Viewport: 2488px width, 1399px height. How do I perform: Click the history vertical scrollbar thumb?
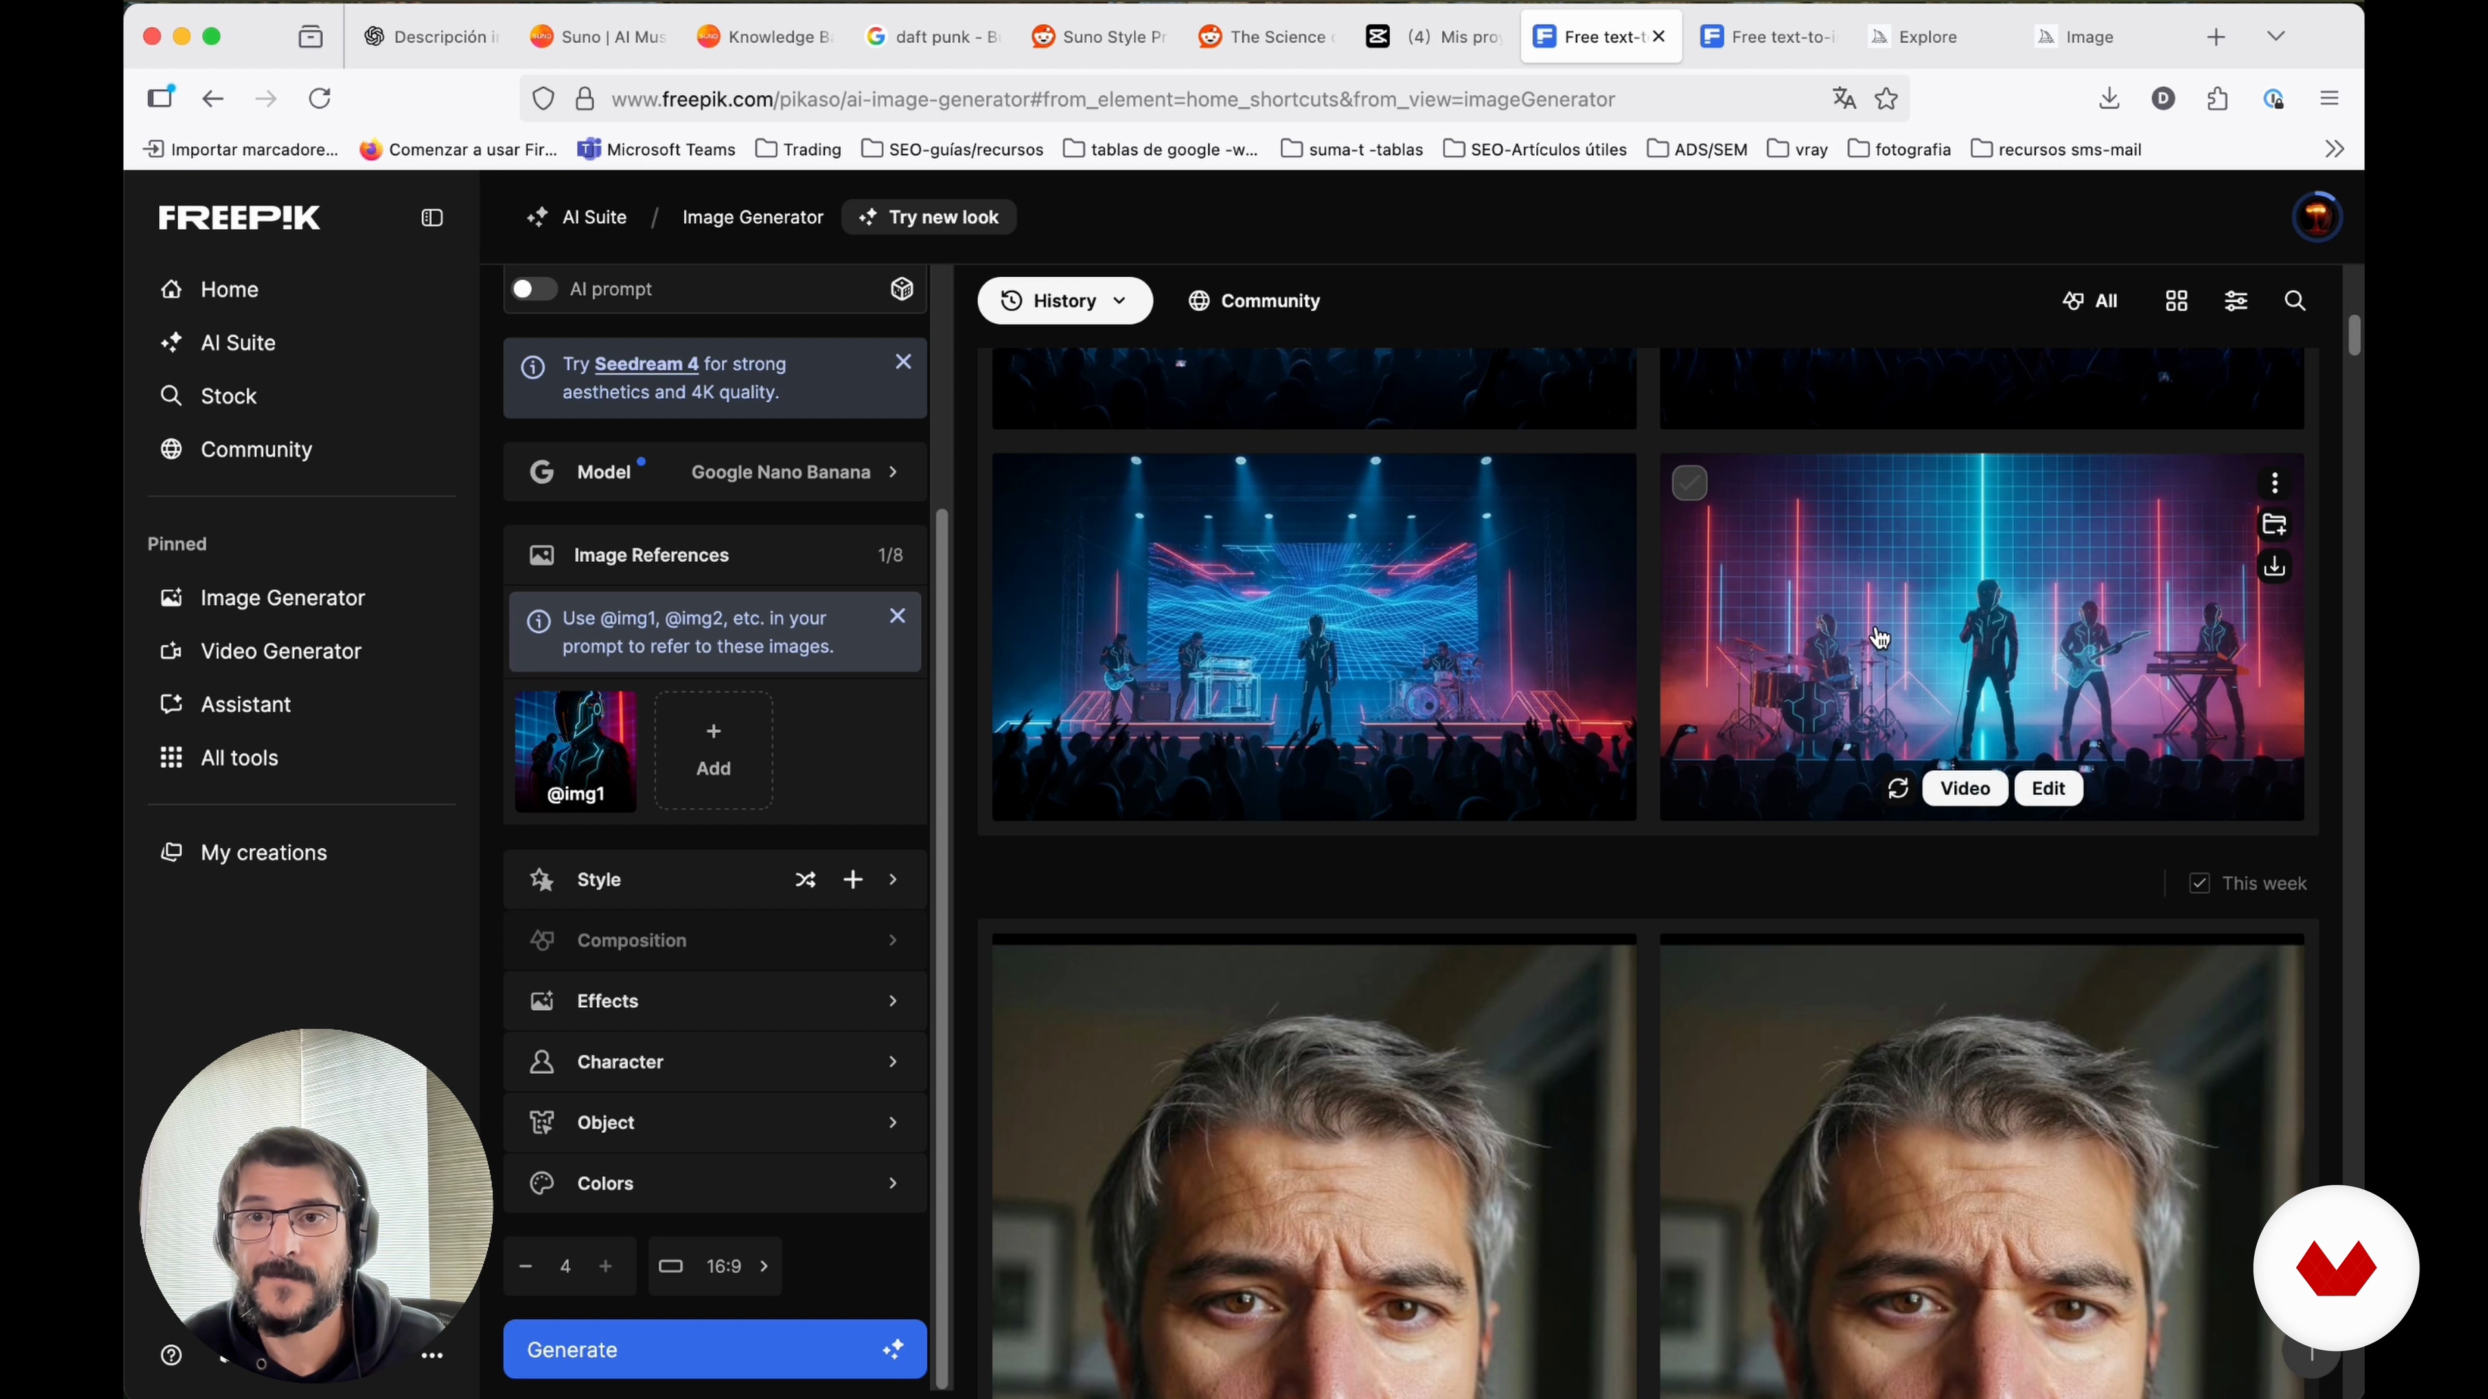click(2354, 335)
